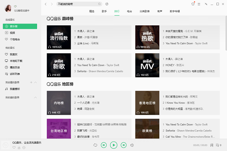
Task: Open the 流行指数 chart cover
Action: 59,37
